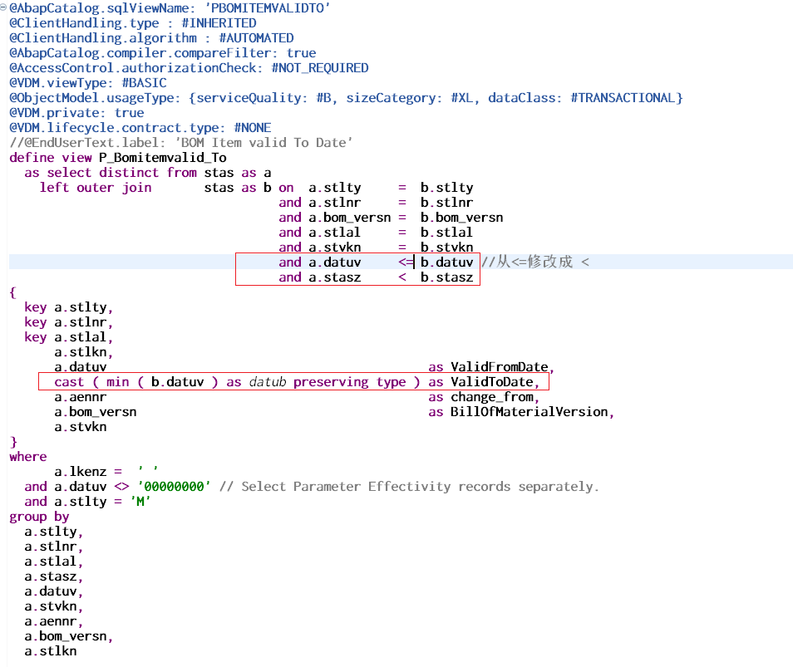Click b.stvkn in the join condition
The image size is (793, 667).
pyautogui.click(x=447, y=248)
